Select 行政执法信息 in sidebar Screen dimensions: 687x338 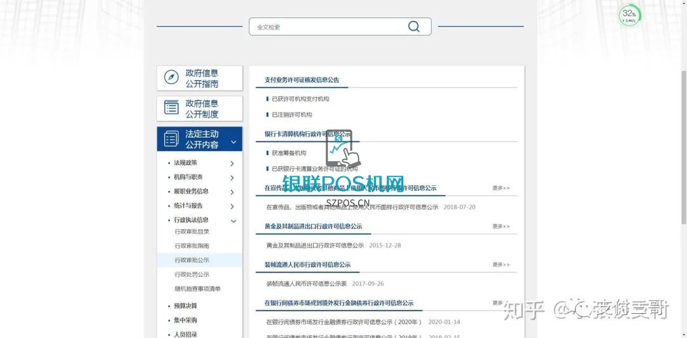pyautogui.click(x=191, y=220)
